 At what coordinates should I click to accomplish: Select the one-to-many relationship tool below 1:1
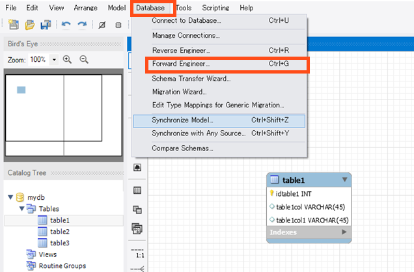(137, 269)
